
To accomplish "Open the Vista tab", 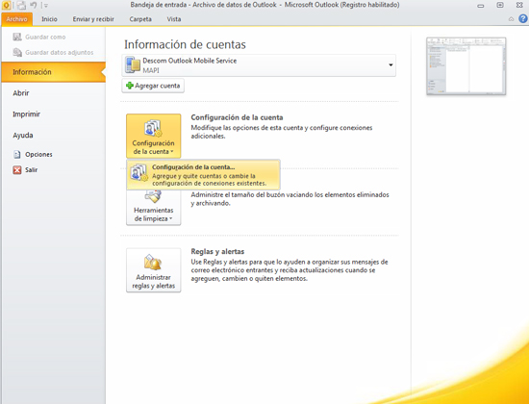I will [174, 19].
